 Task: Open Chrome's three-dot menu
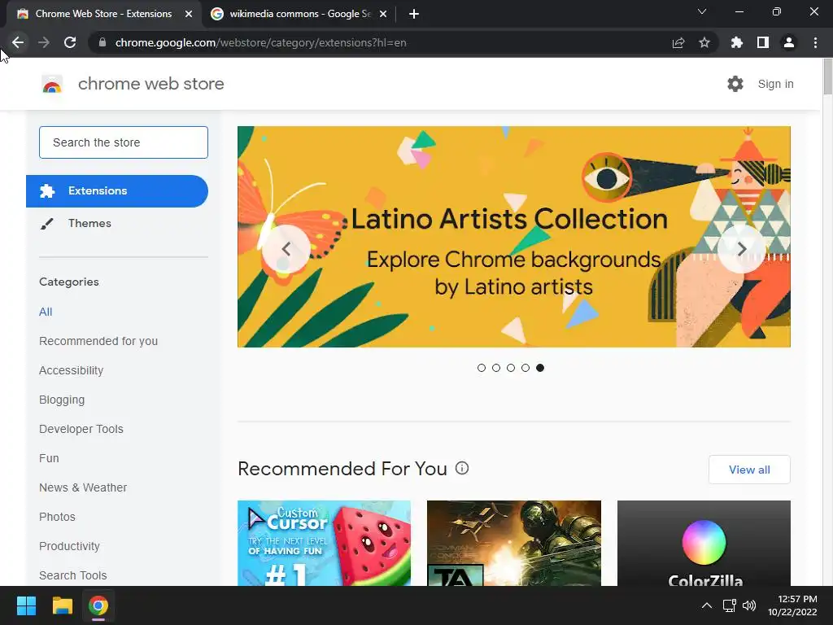click(815, 42)
